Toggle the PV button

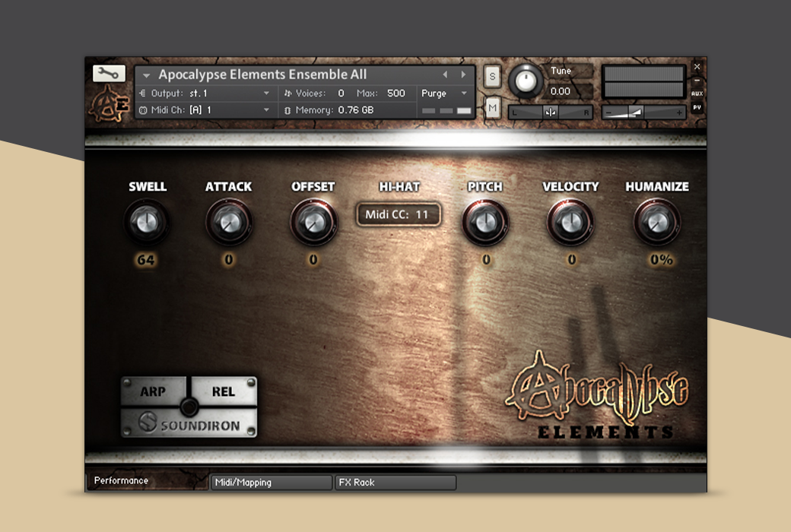click(697, 107)
